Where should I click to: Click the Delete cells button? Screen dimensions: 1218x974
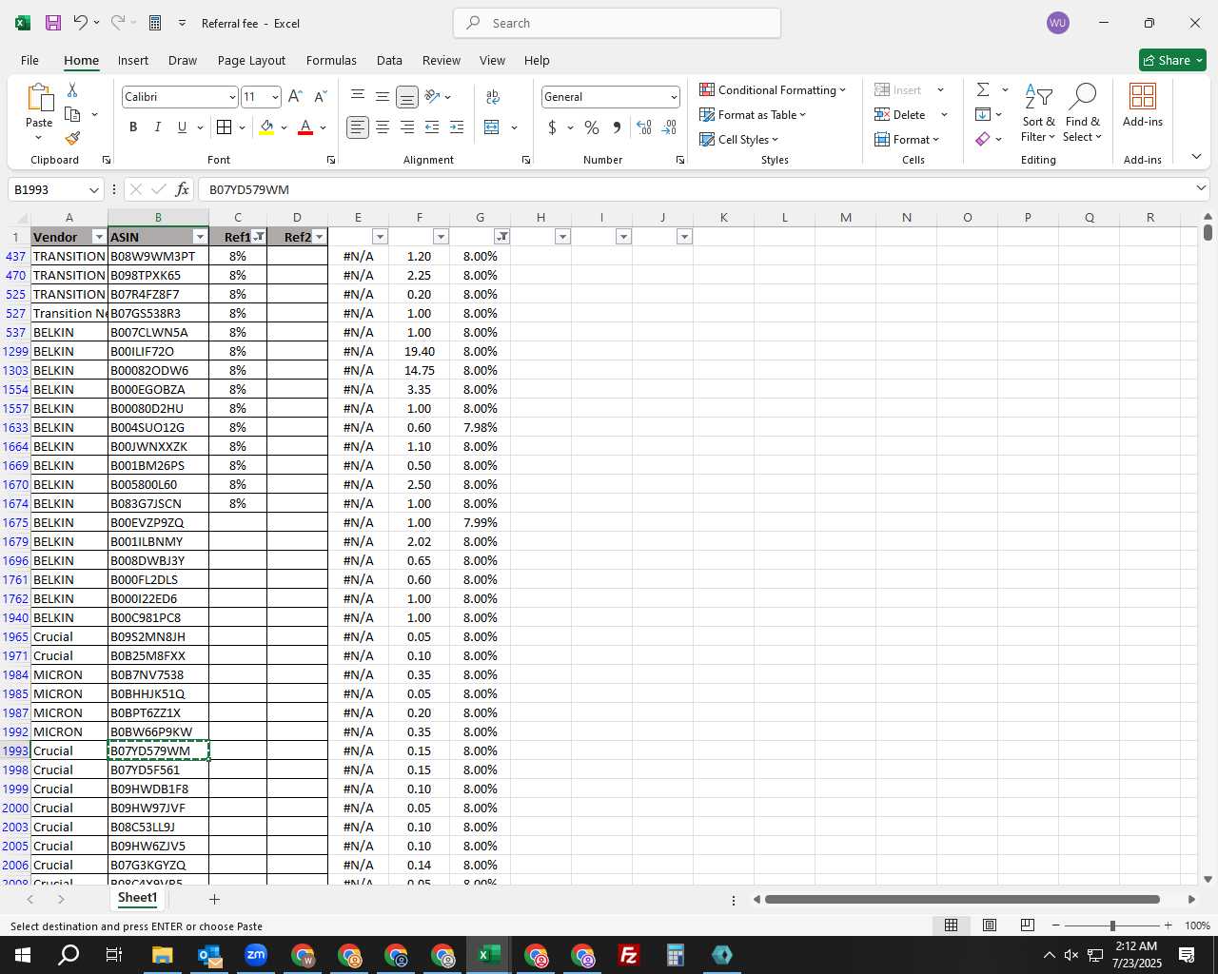tap(900, 114)
